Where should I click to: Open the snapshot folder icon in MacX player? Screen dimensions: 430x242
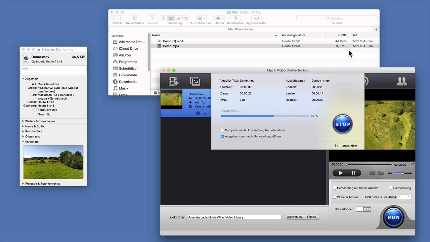(381, 173)
